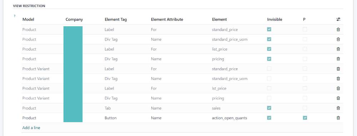Open optional columns settings icon
This screenshot has height=136, width=357.
coord(338,20)
